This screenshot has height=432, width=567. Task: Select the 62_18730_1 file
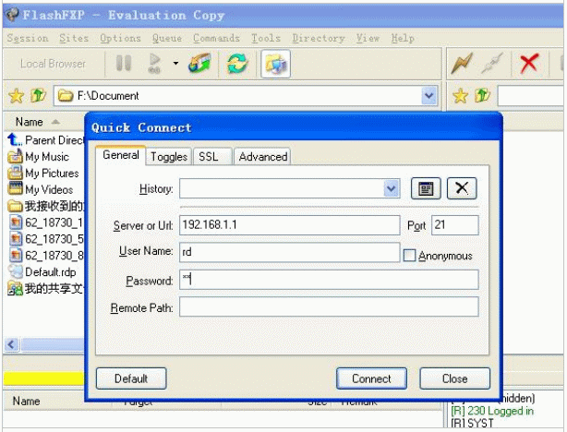click(45, 222)
